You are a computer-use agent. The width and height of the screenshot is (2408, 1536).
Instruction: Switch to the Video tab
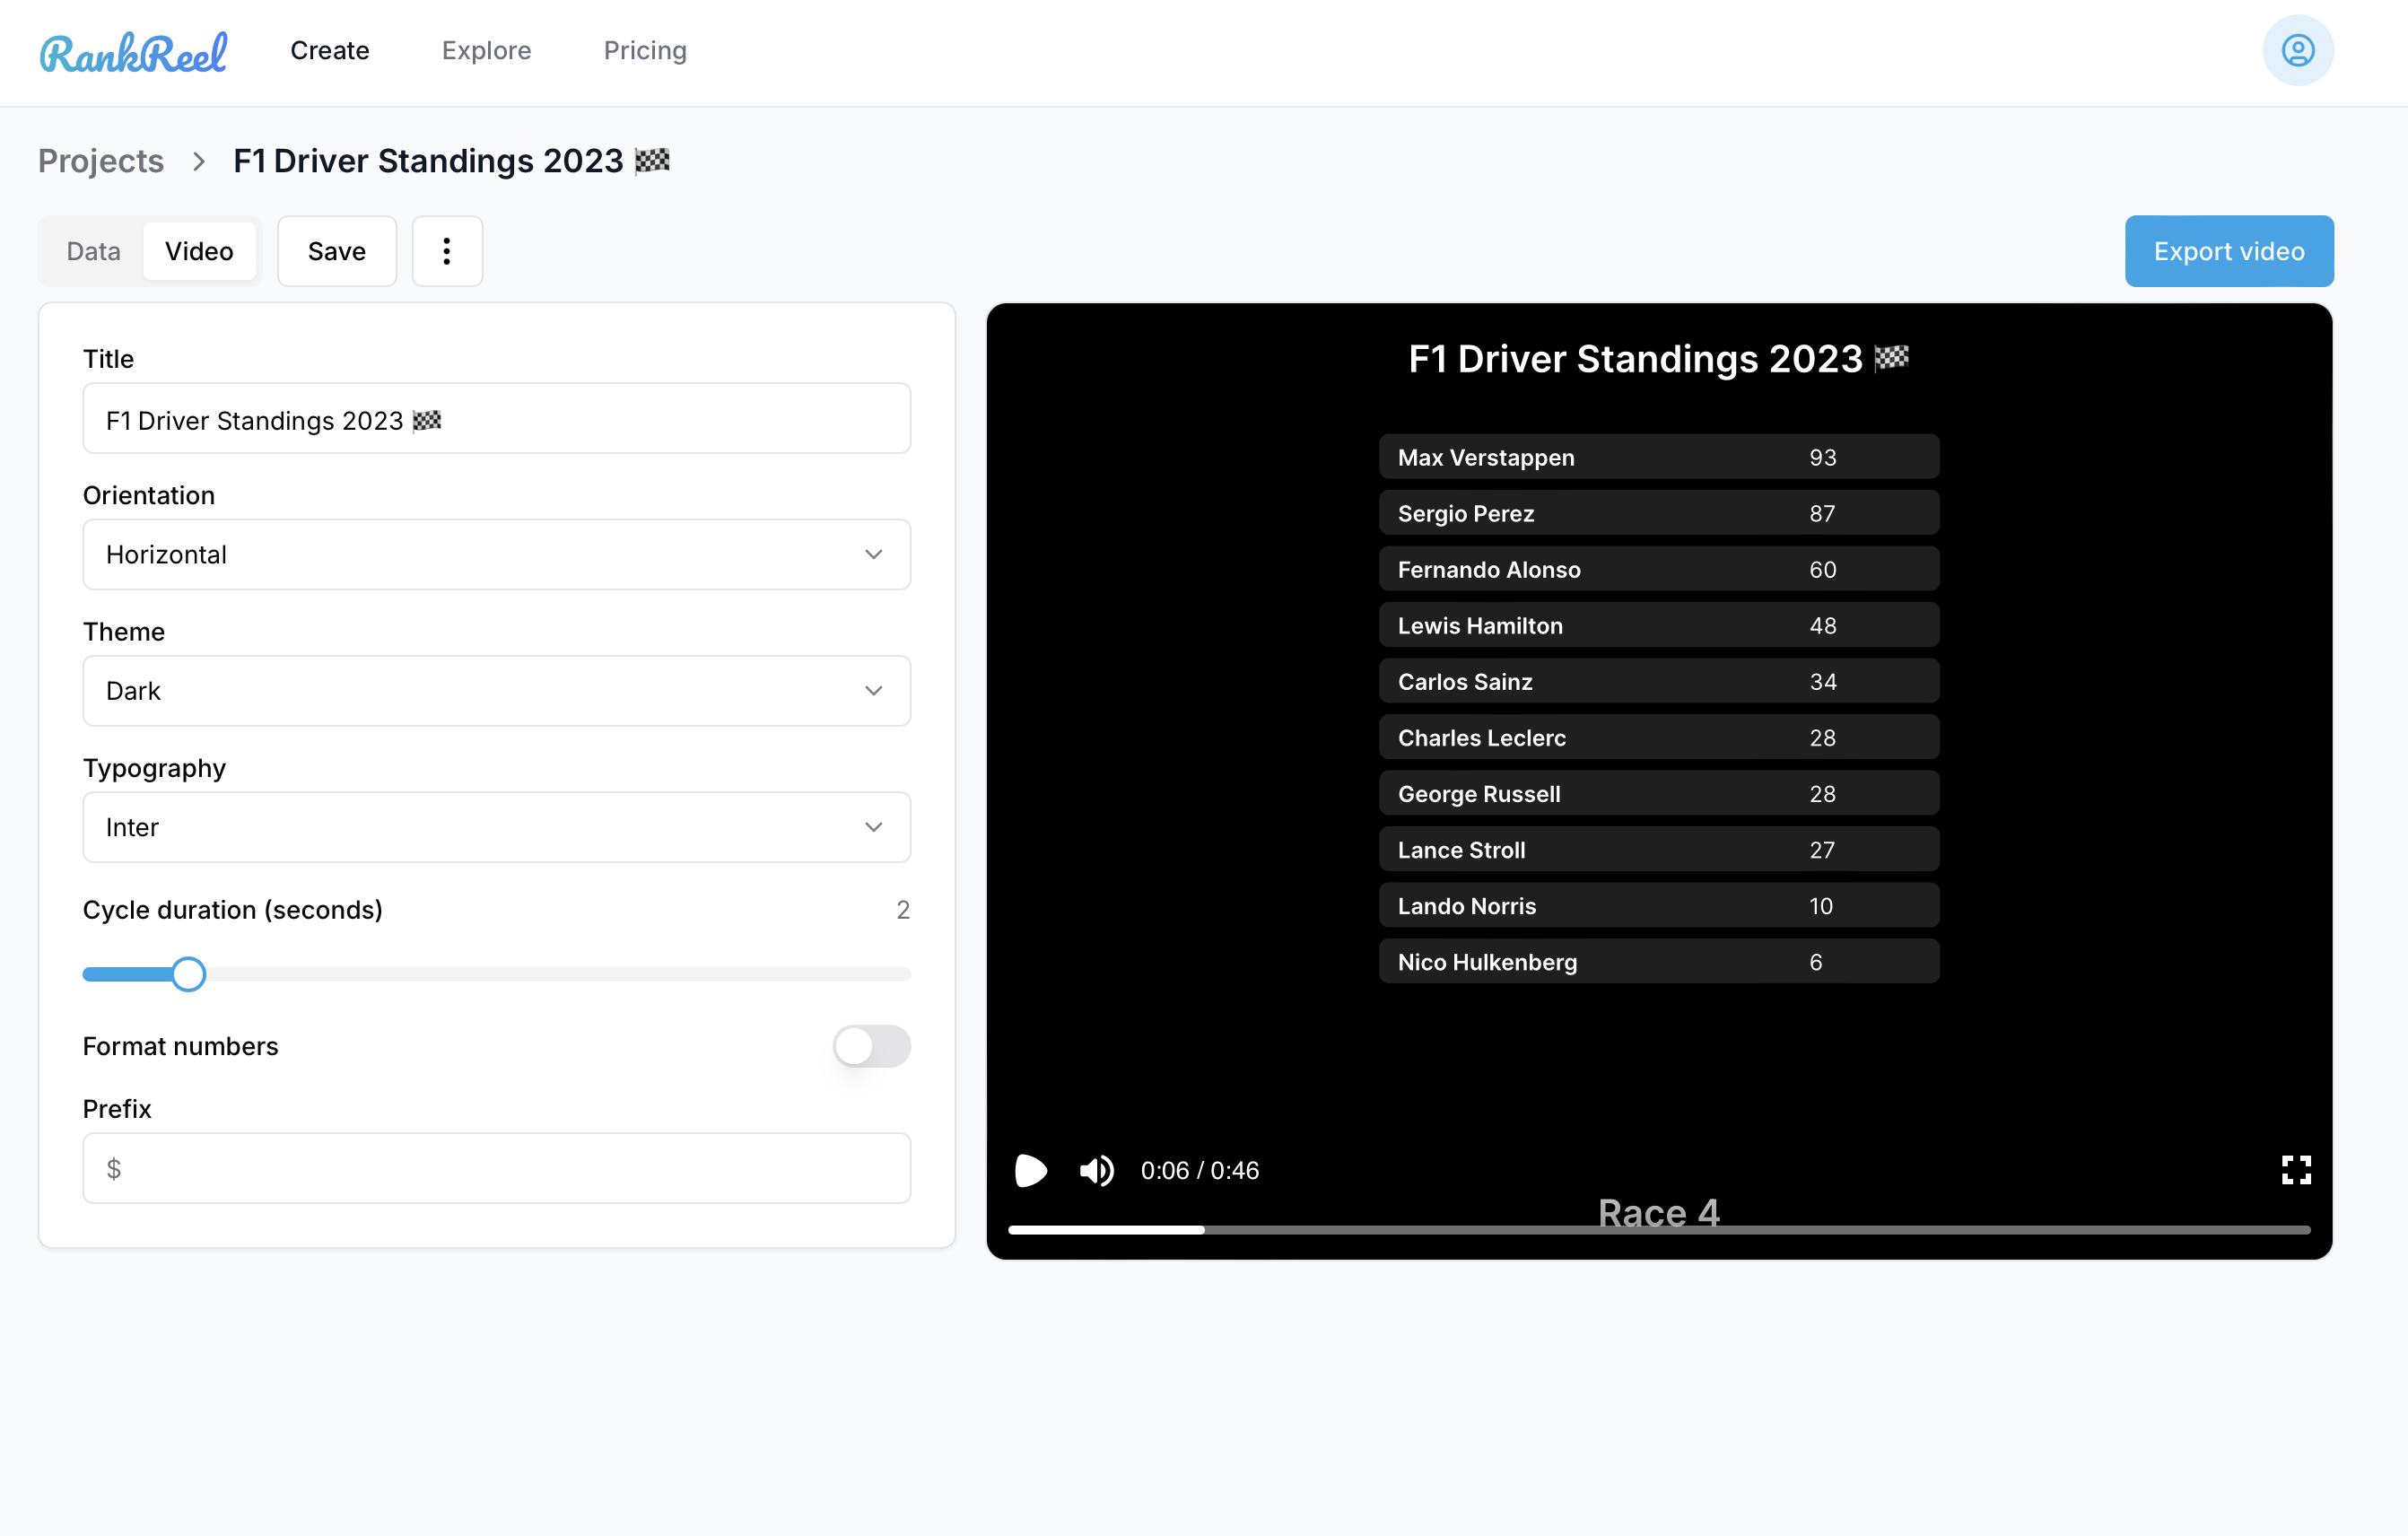[x=199, y=251]
